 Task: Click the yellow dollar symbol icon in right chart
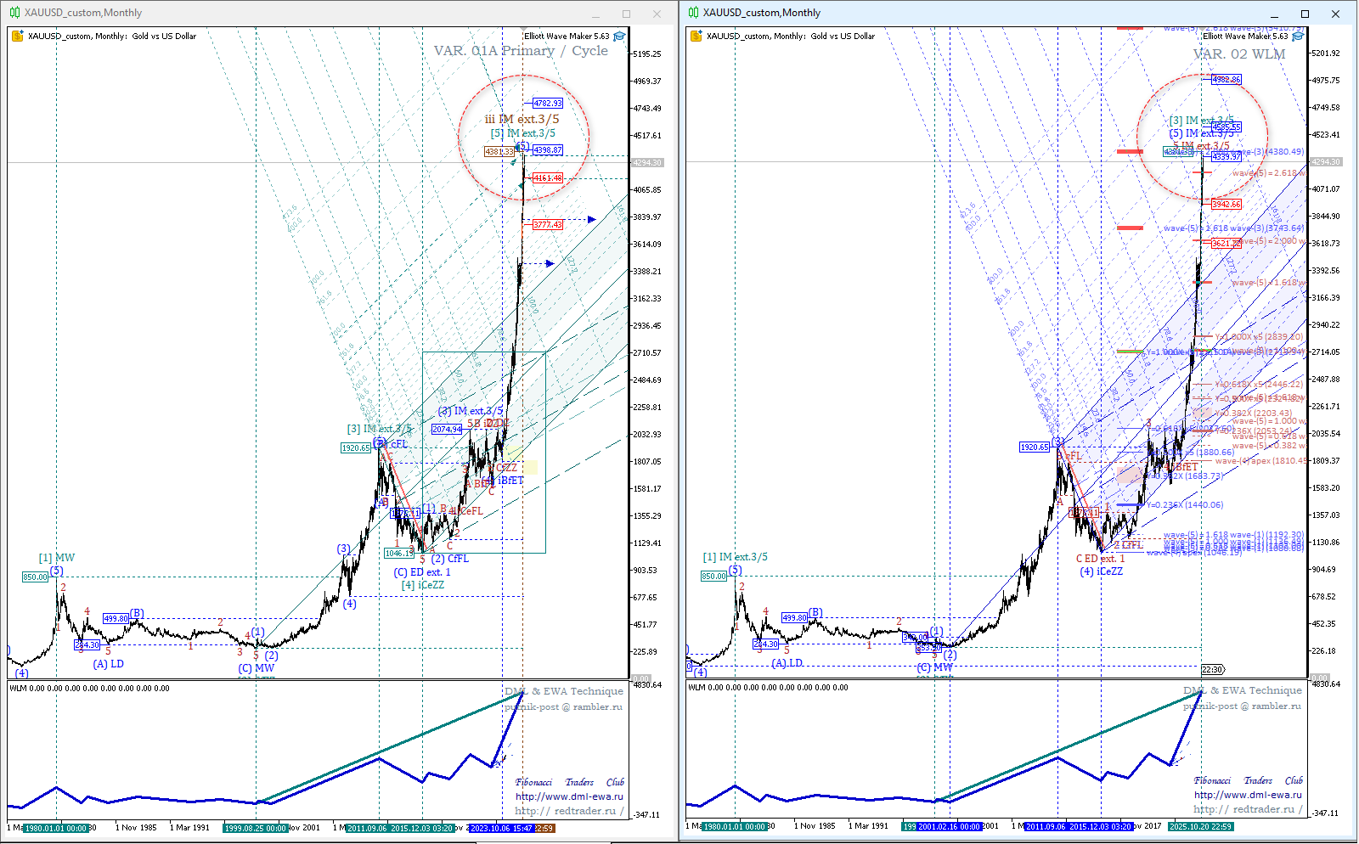[x=696, y=36]
